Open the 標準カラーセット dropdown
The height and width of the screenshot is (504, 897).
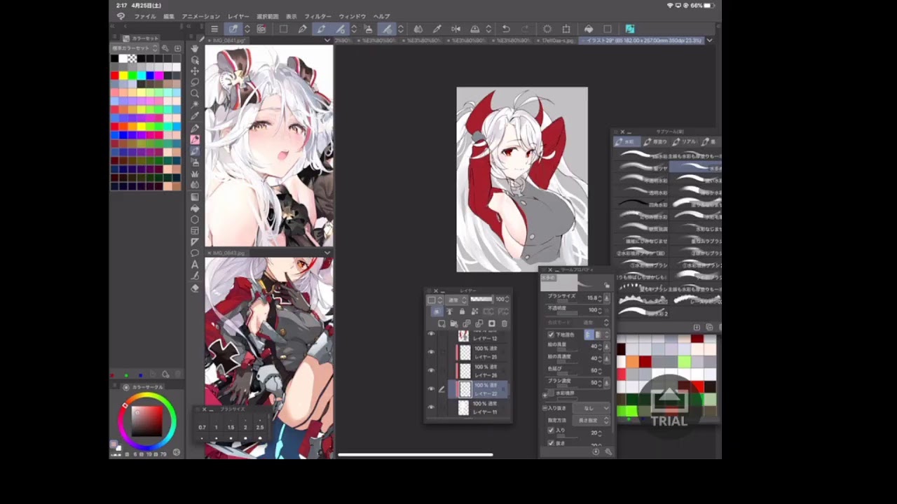pyautogui.click(x=136, y=48)
